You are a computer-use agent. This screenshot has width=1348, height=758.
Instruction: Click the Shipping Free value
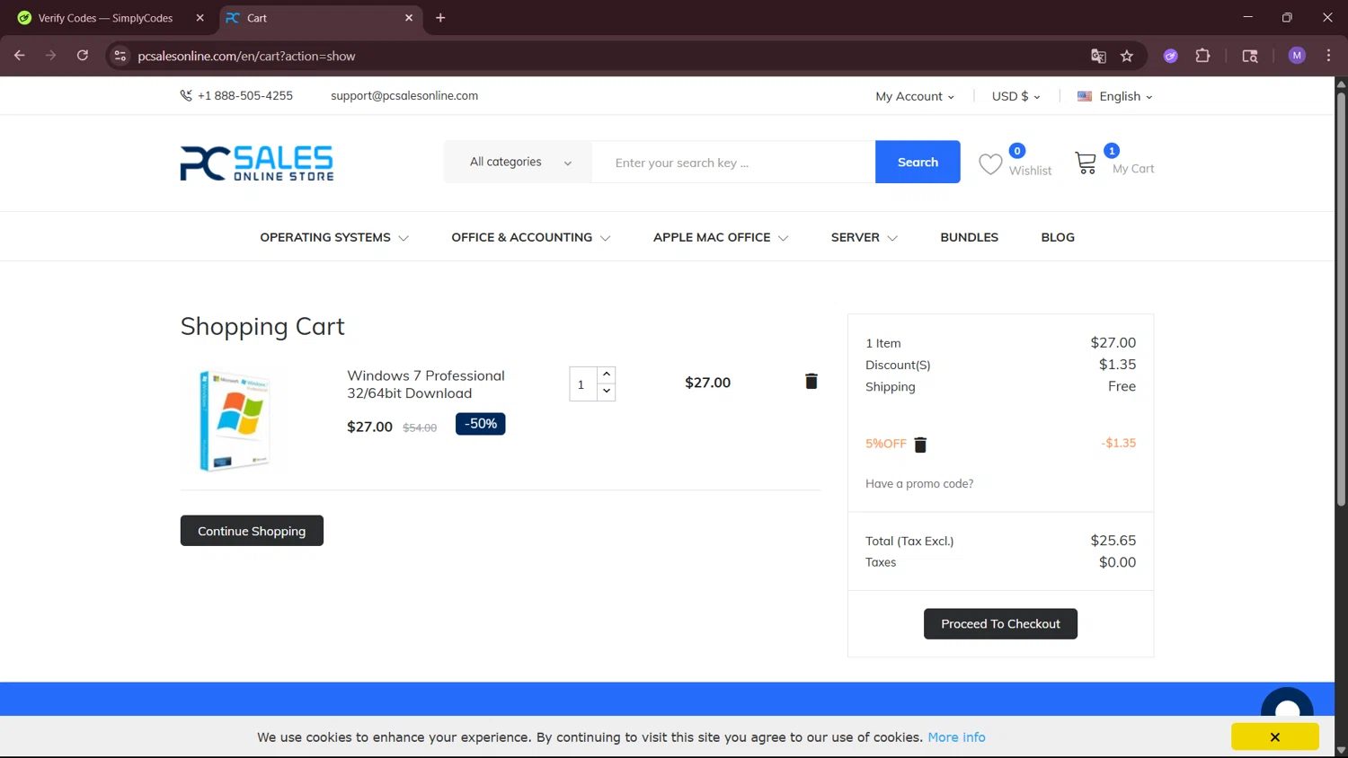(1122, 386)
